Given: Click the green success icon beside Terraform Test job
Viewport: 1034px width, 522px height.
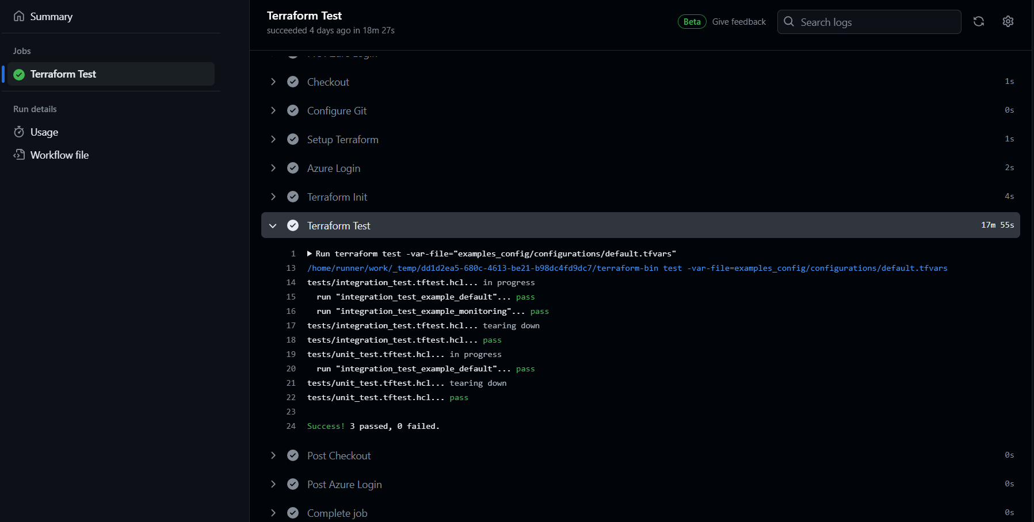Looking at the screenshot, I should 19,74.
